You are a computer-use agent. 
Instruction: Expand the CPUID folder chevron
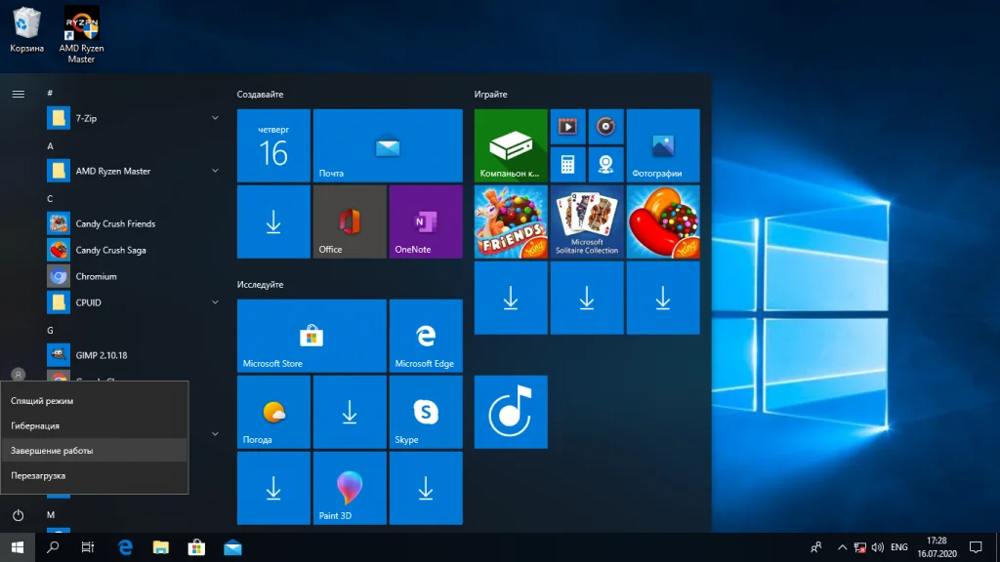coord(215,302)
